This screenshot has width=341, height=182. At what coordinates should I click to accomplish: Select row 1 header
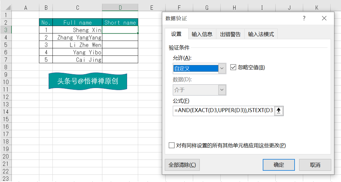click(6, 15)
